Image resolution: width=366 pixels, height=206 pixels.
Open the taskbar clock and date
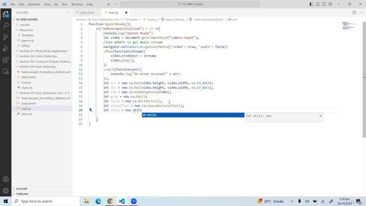click(344, 201)
